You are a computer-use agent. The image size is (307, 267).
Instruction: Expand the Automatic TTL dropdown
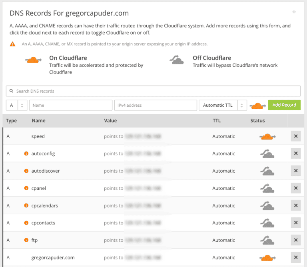coord(222,105)
